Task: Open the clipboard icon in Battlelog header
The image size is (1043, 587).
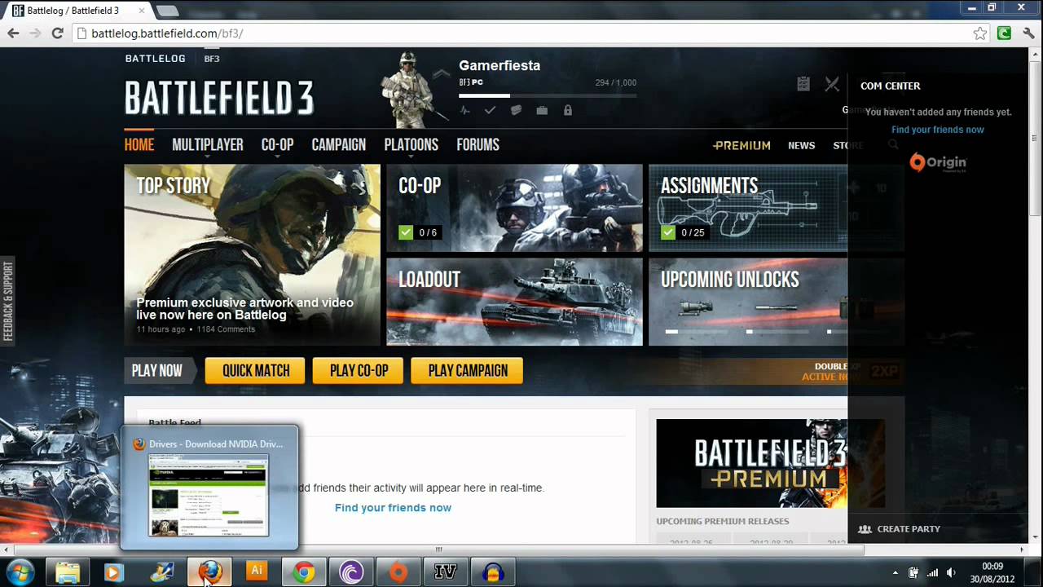Action: tap(803, 83)
